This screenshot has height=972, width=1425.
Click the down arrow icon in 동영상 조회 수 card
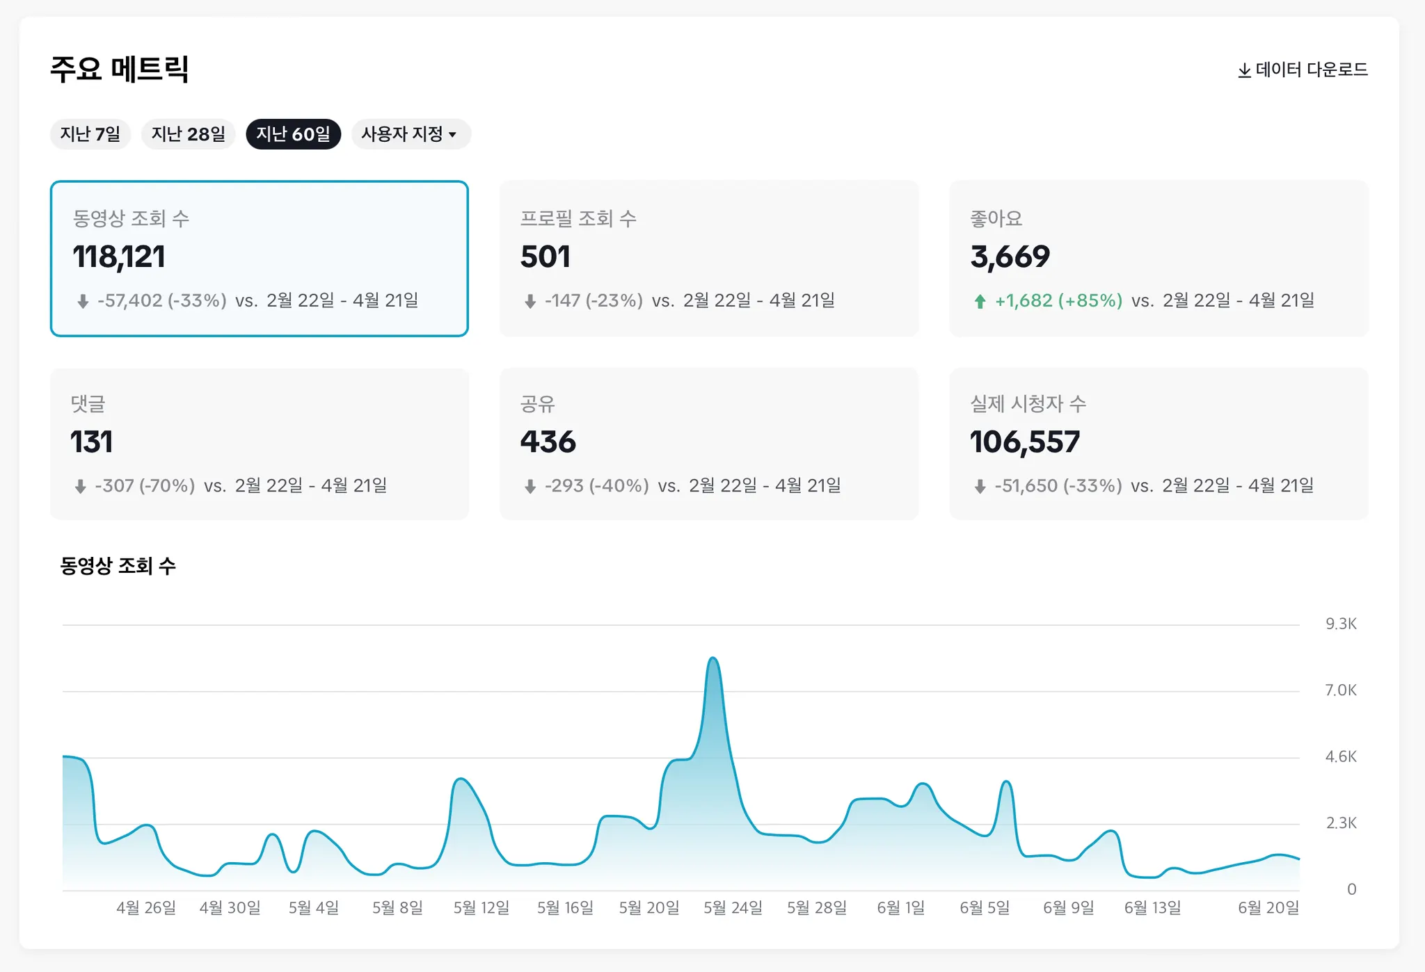pos(83,301)
